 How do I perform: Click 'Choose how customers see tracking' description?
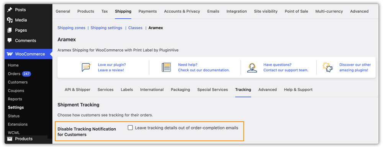(105, 115)
